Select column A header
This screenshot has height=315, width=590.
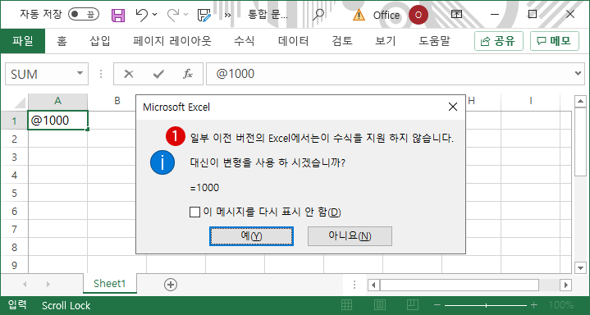point(57,101)
